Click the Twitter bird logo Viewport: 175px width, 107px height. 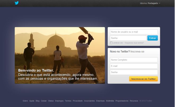pos(17,3)
